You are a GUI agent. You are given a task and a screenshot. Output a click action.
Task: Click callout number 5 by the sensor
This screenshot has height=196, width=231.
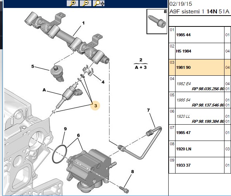(x=33, y=66)
